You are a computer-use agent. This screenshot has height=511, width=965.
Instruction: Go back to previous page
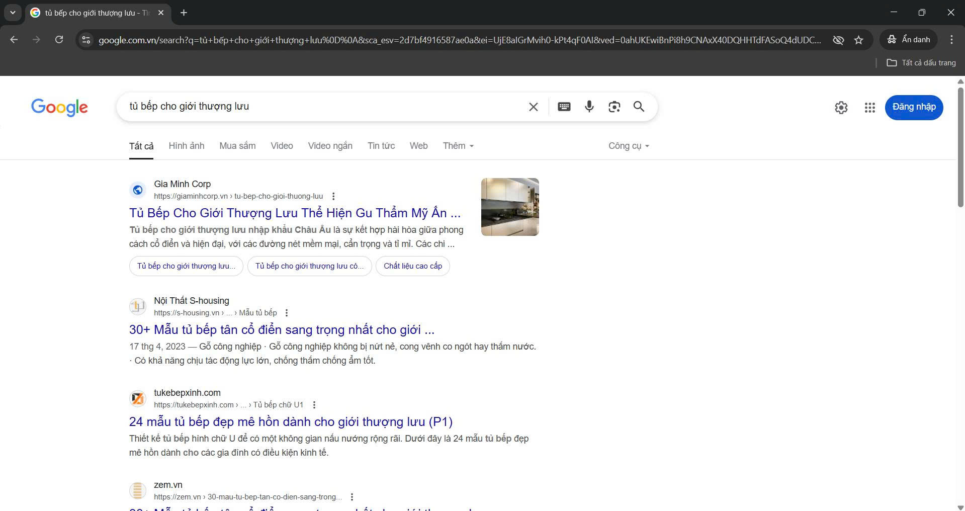tap(14, 40)
